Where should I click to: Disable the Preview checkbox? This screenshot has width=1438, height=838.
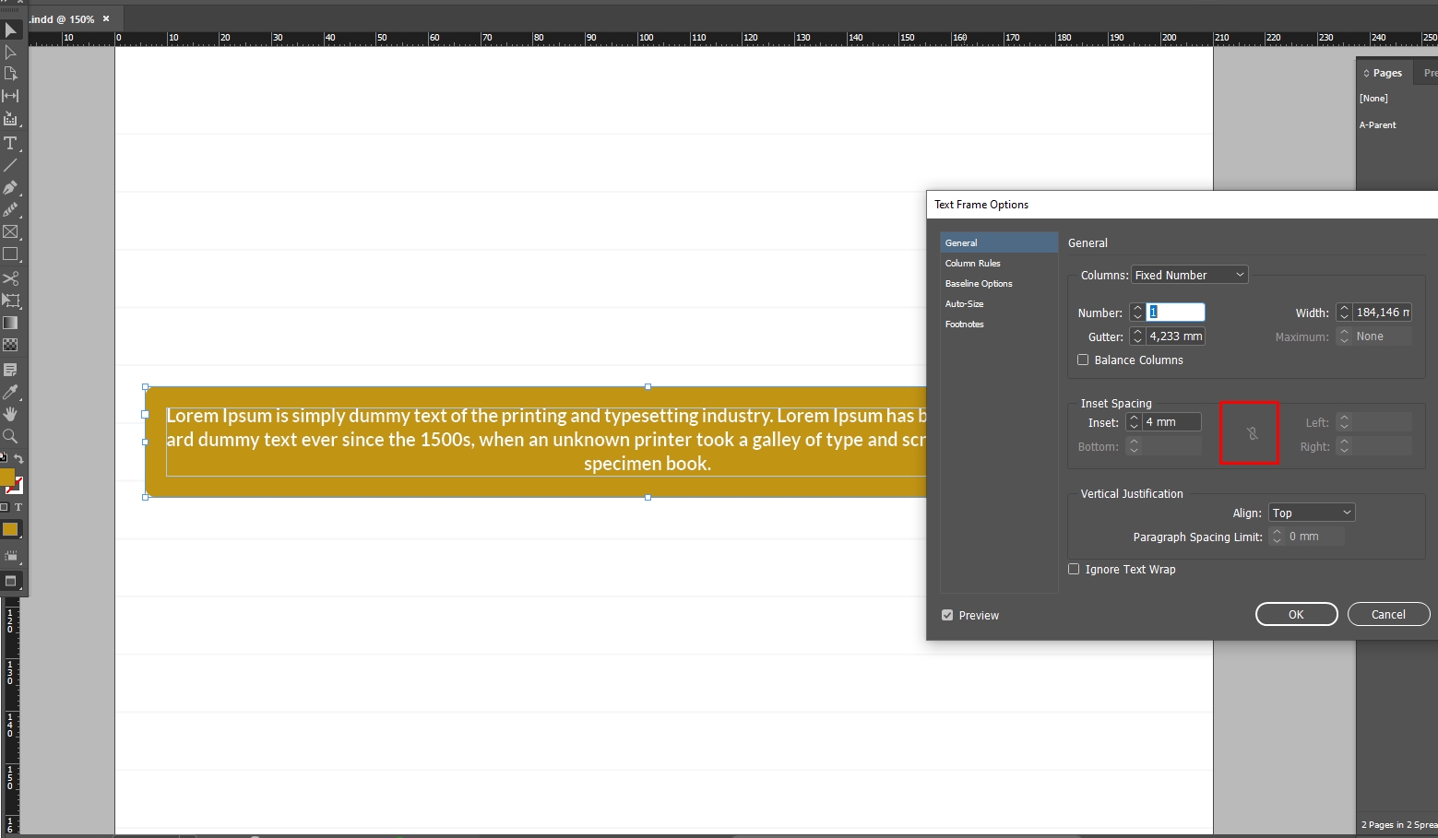[x=946, y=614]
